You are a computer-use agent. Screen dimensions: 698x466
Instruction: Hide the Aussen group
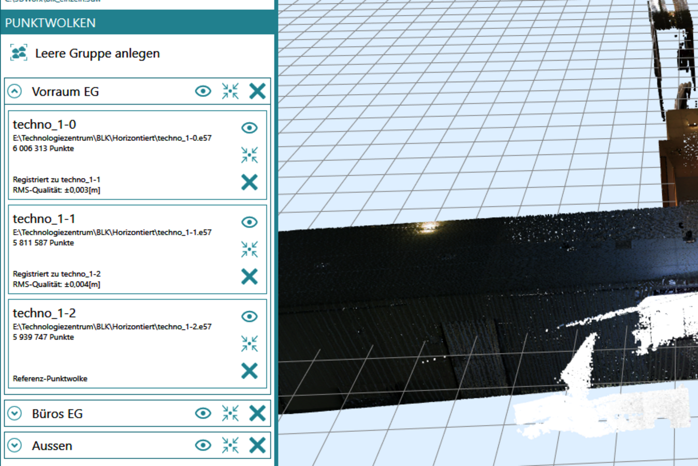(x=203, y=445)
